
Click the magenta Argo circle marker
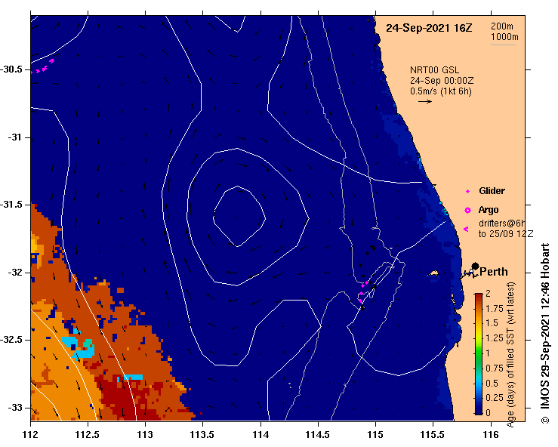click(x=467, y=211)
